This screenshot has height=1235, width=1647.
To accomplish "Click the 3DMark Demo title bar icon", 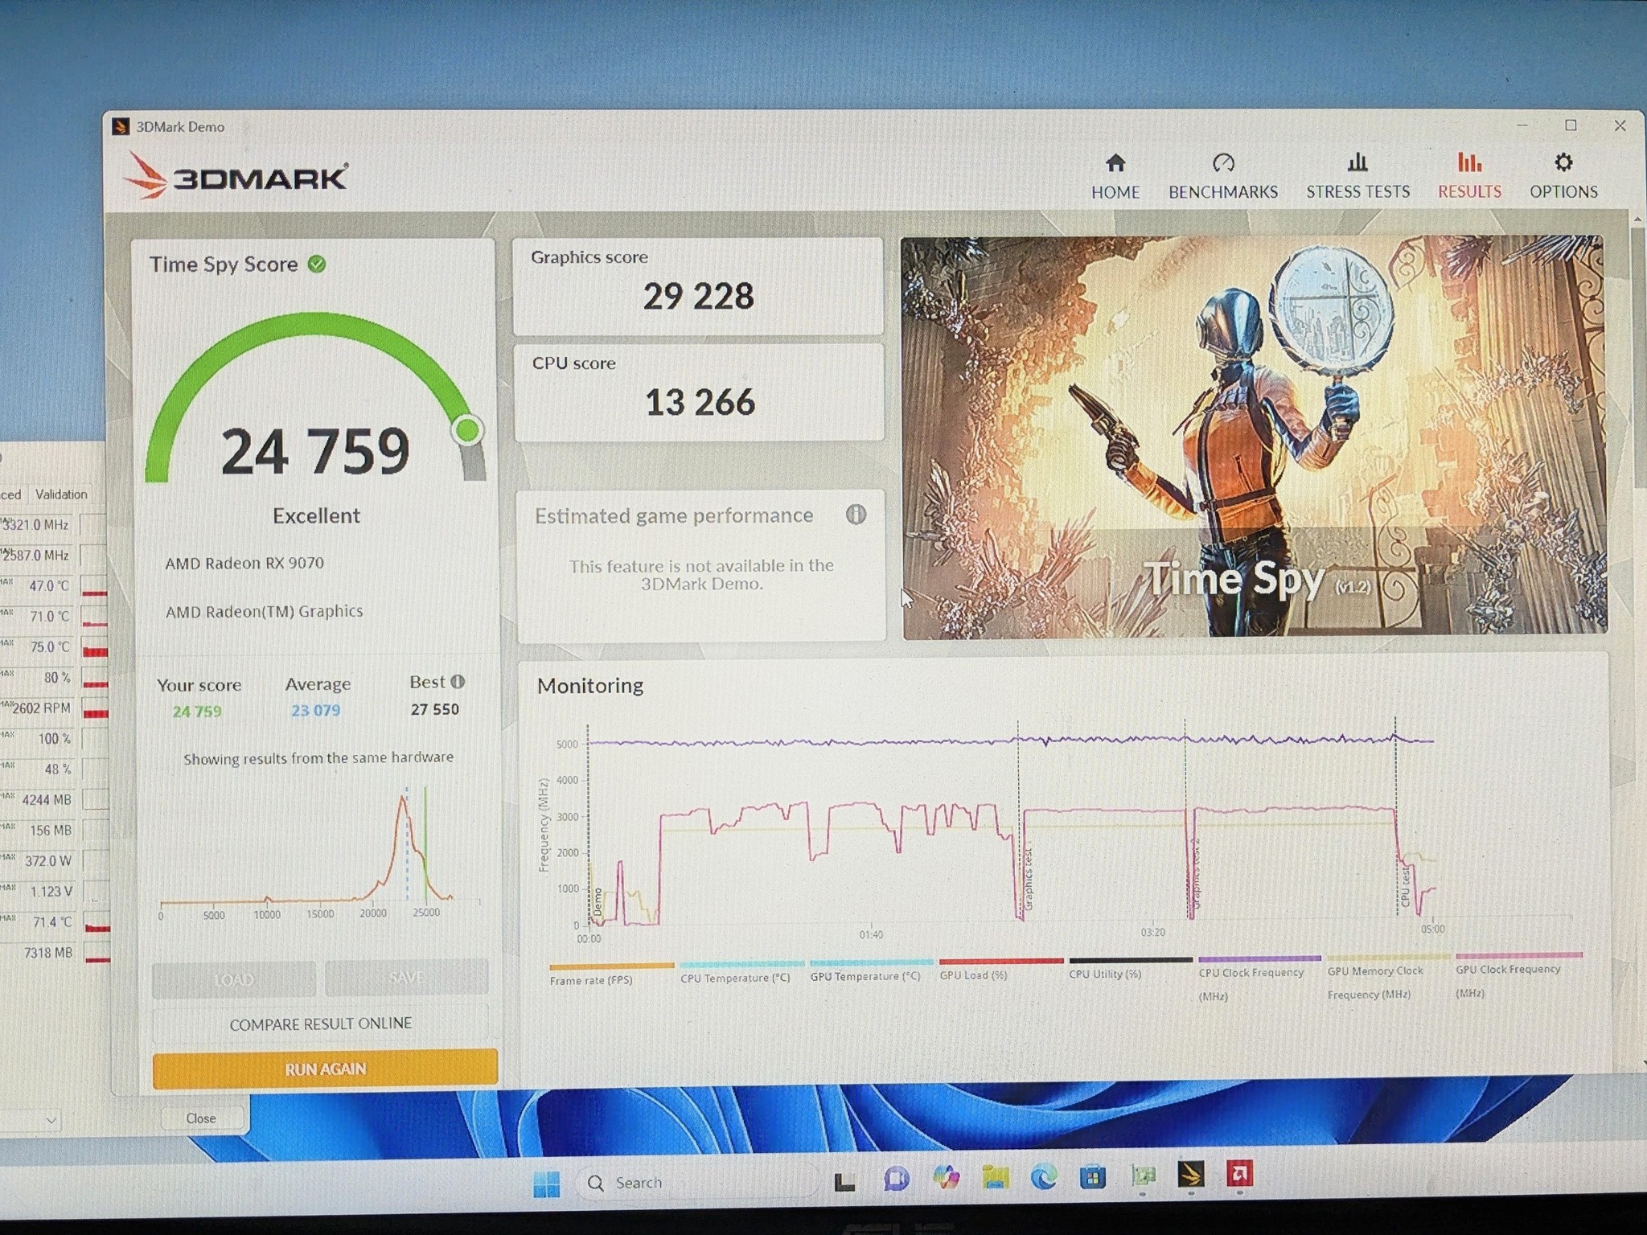I will point(121,126).
